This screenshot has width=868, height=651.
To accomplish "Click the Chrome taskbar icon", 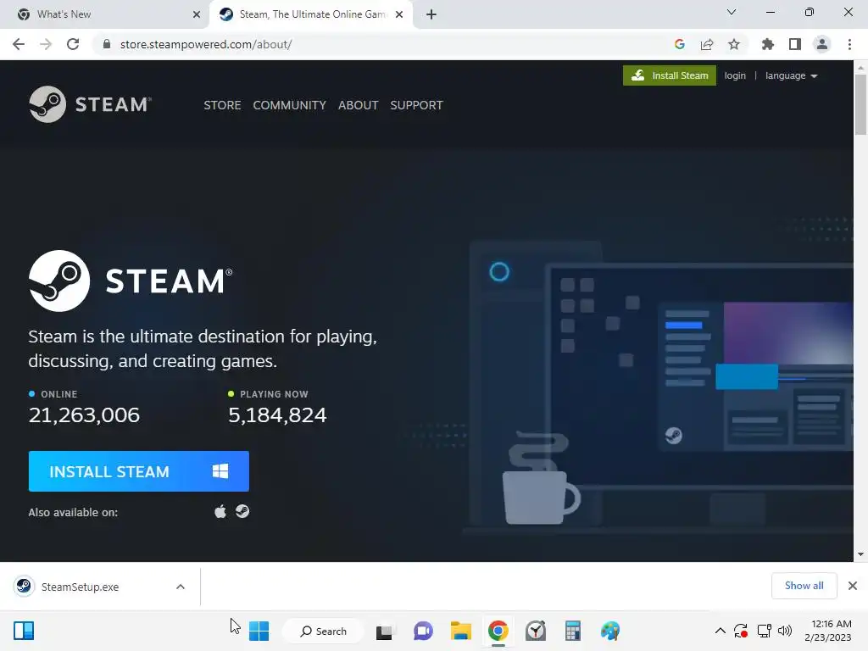I will pyautogui.click(x=498, y=631).
